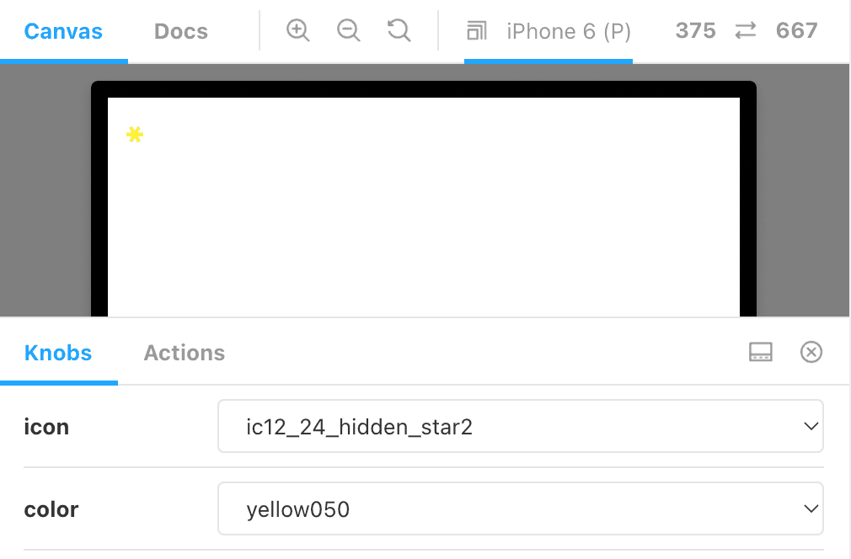Open the viewport size icon menu
The height and width of the screenshot is (559, 851).
click(477, 31)
